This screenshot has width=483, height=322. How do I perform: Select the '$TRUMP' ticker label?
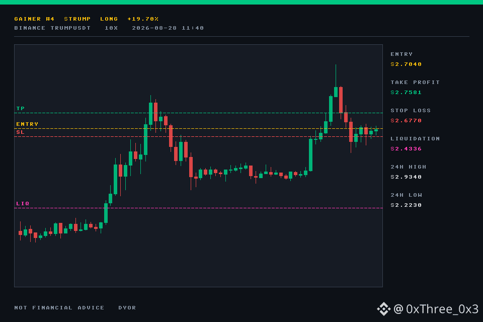pyautogui.click(x=77, y=19)
